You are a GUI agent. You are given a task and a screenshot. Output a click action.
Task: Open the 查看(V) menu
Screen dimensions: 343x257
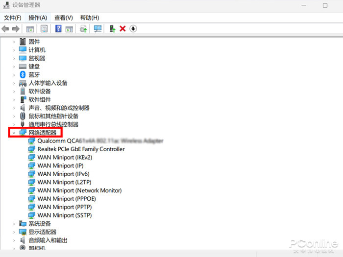click(x=64, y=18)
